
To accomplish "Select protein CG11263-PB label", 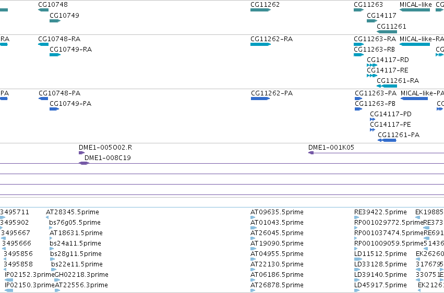I will pyautogui.click(x=375, y=104).
